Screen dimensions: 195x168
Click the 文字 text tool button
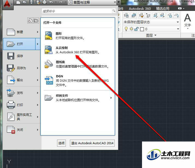tap(188, 21)
